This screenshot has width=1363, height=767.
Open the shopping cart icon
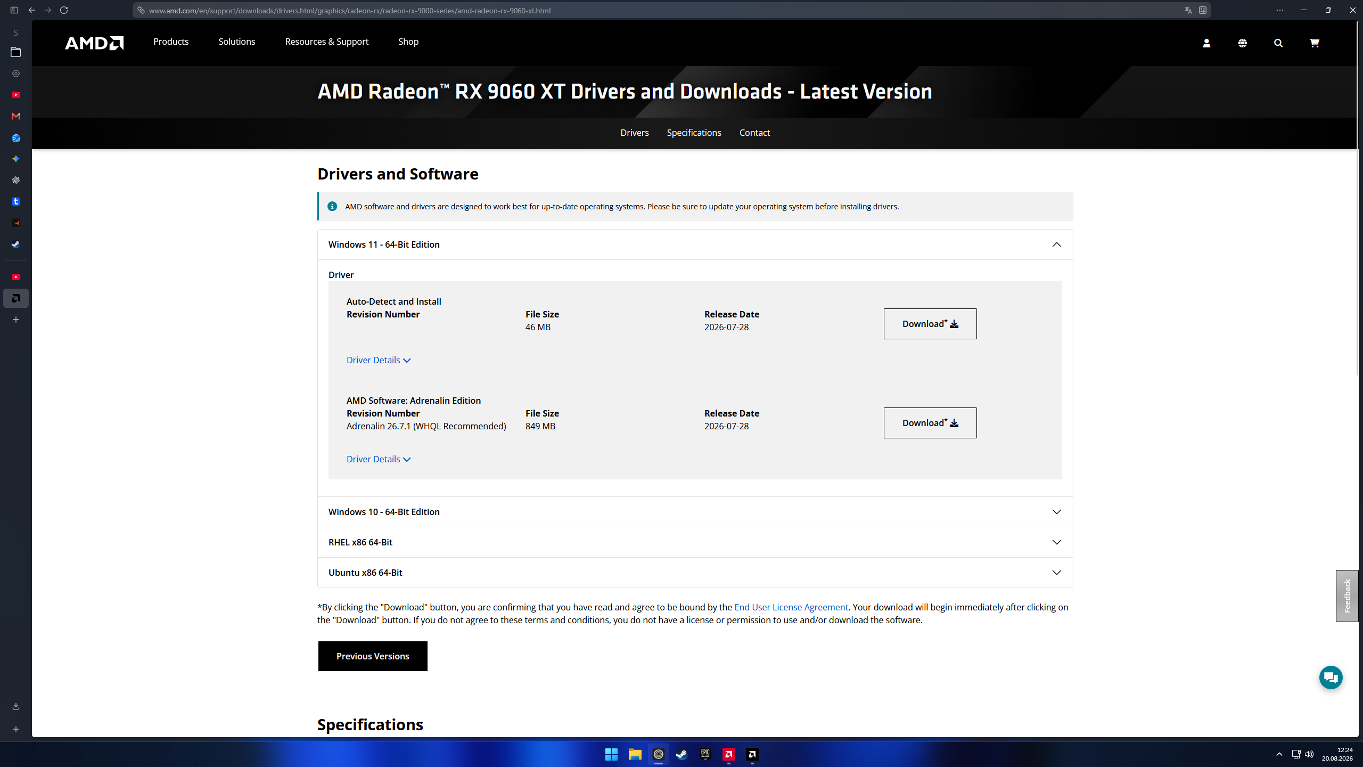click(x=1314, y=43)
